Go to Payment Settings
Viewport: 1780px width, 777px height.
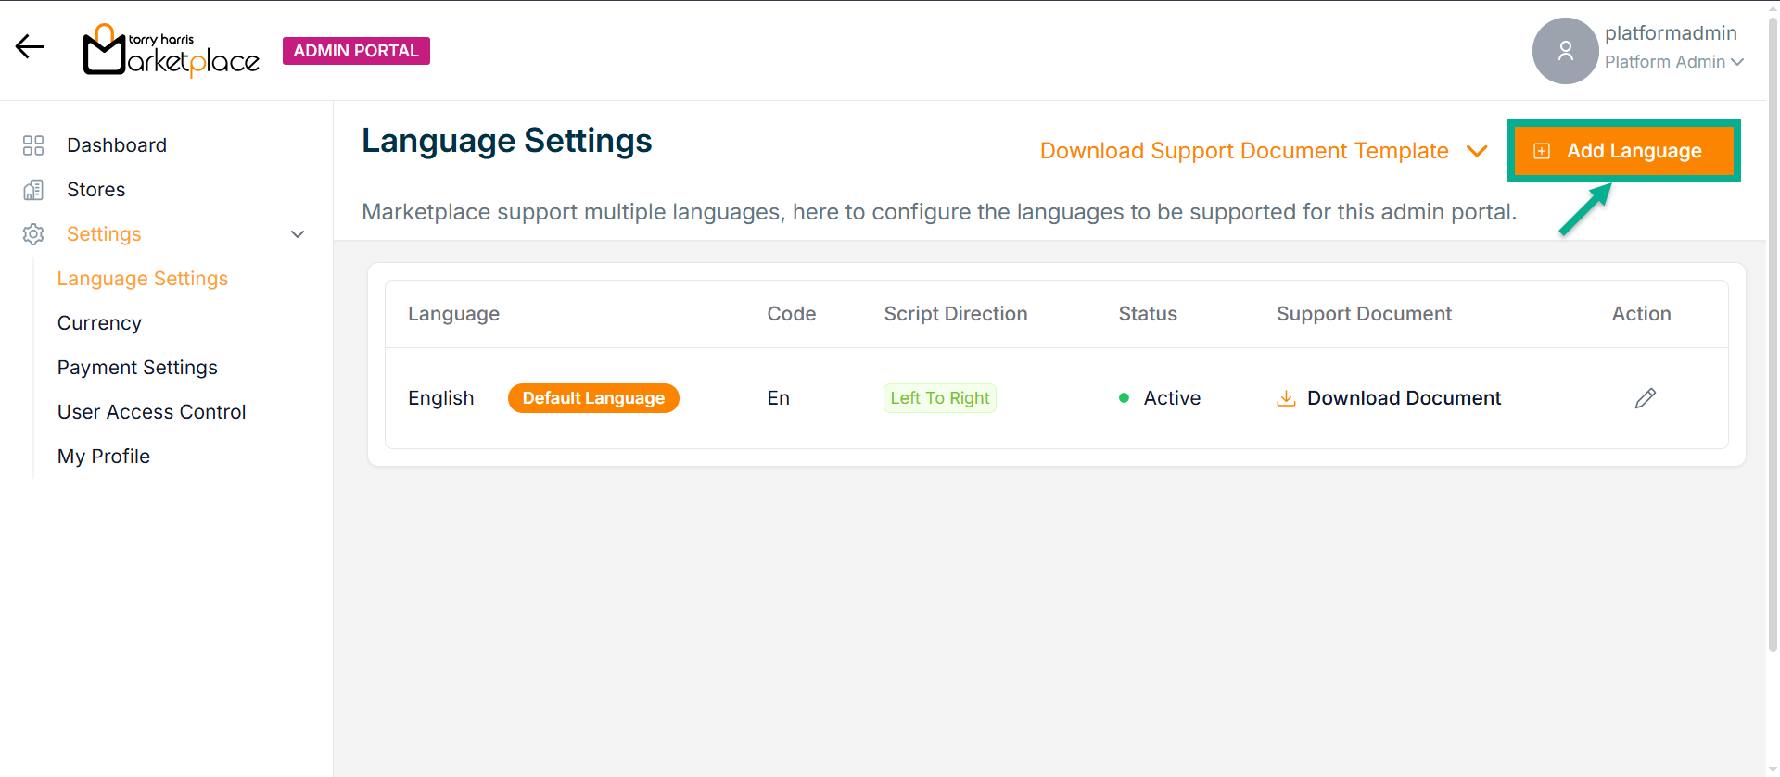click(x=137, y=368)
